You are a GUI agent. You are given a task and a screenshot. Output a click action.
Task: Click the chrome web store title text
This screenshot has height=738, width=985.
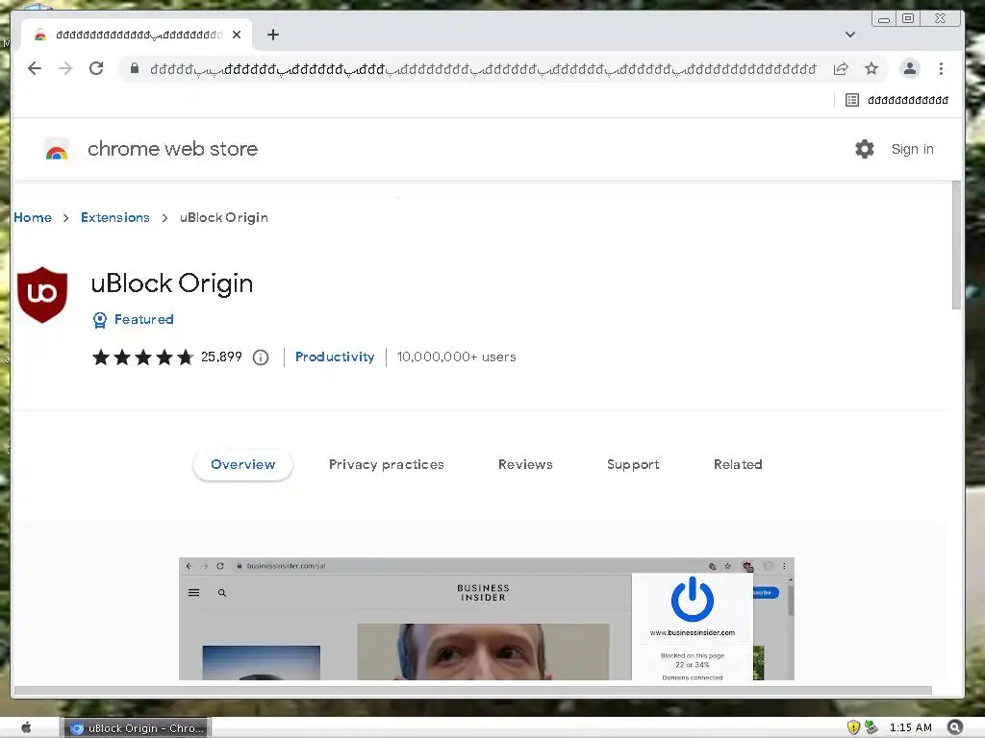(173, 149)
